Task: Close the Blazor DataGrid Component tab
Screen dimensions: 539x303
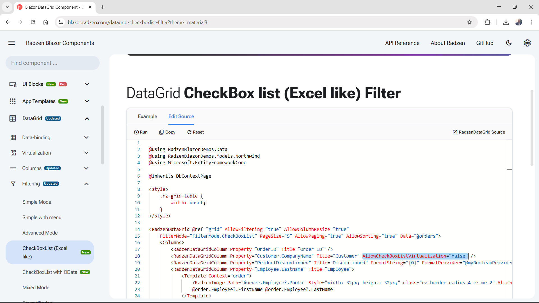Action: [x=90, y=7]
